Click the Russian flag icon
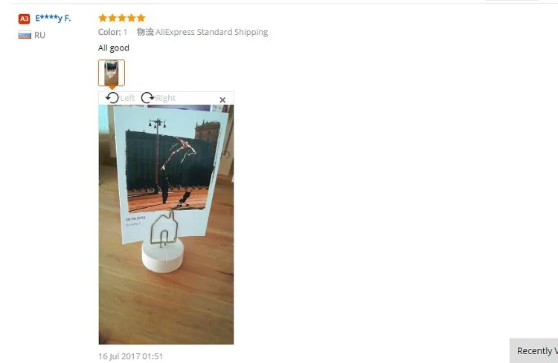This screenshot has height=363, width=558. click(x=25, y=35)
